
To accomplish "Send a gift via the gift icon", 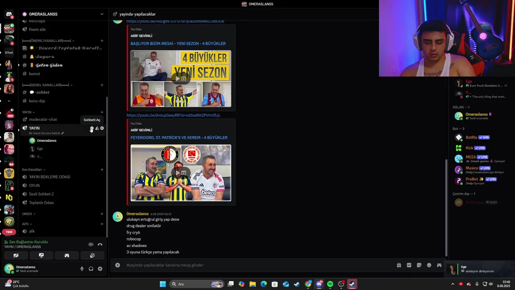I will tap(399, 265).
